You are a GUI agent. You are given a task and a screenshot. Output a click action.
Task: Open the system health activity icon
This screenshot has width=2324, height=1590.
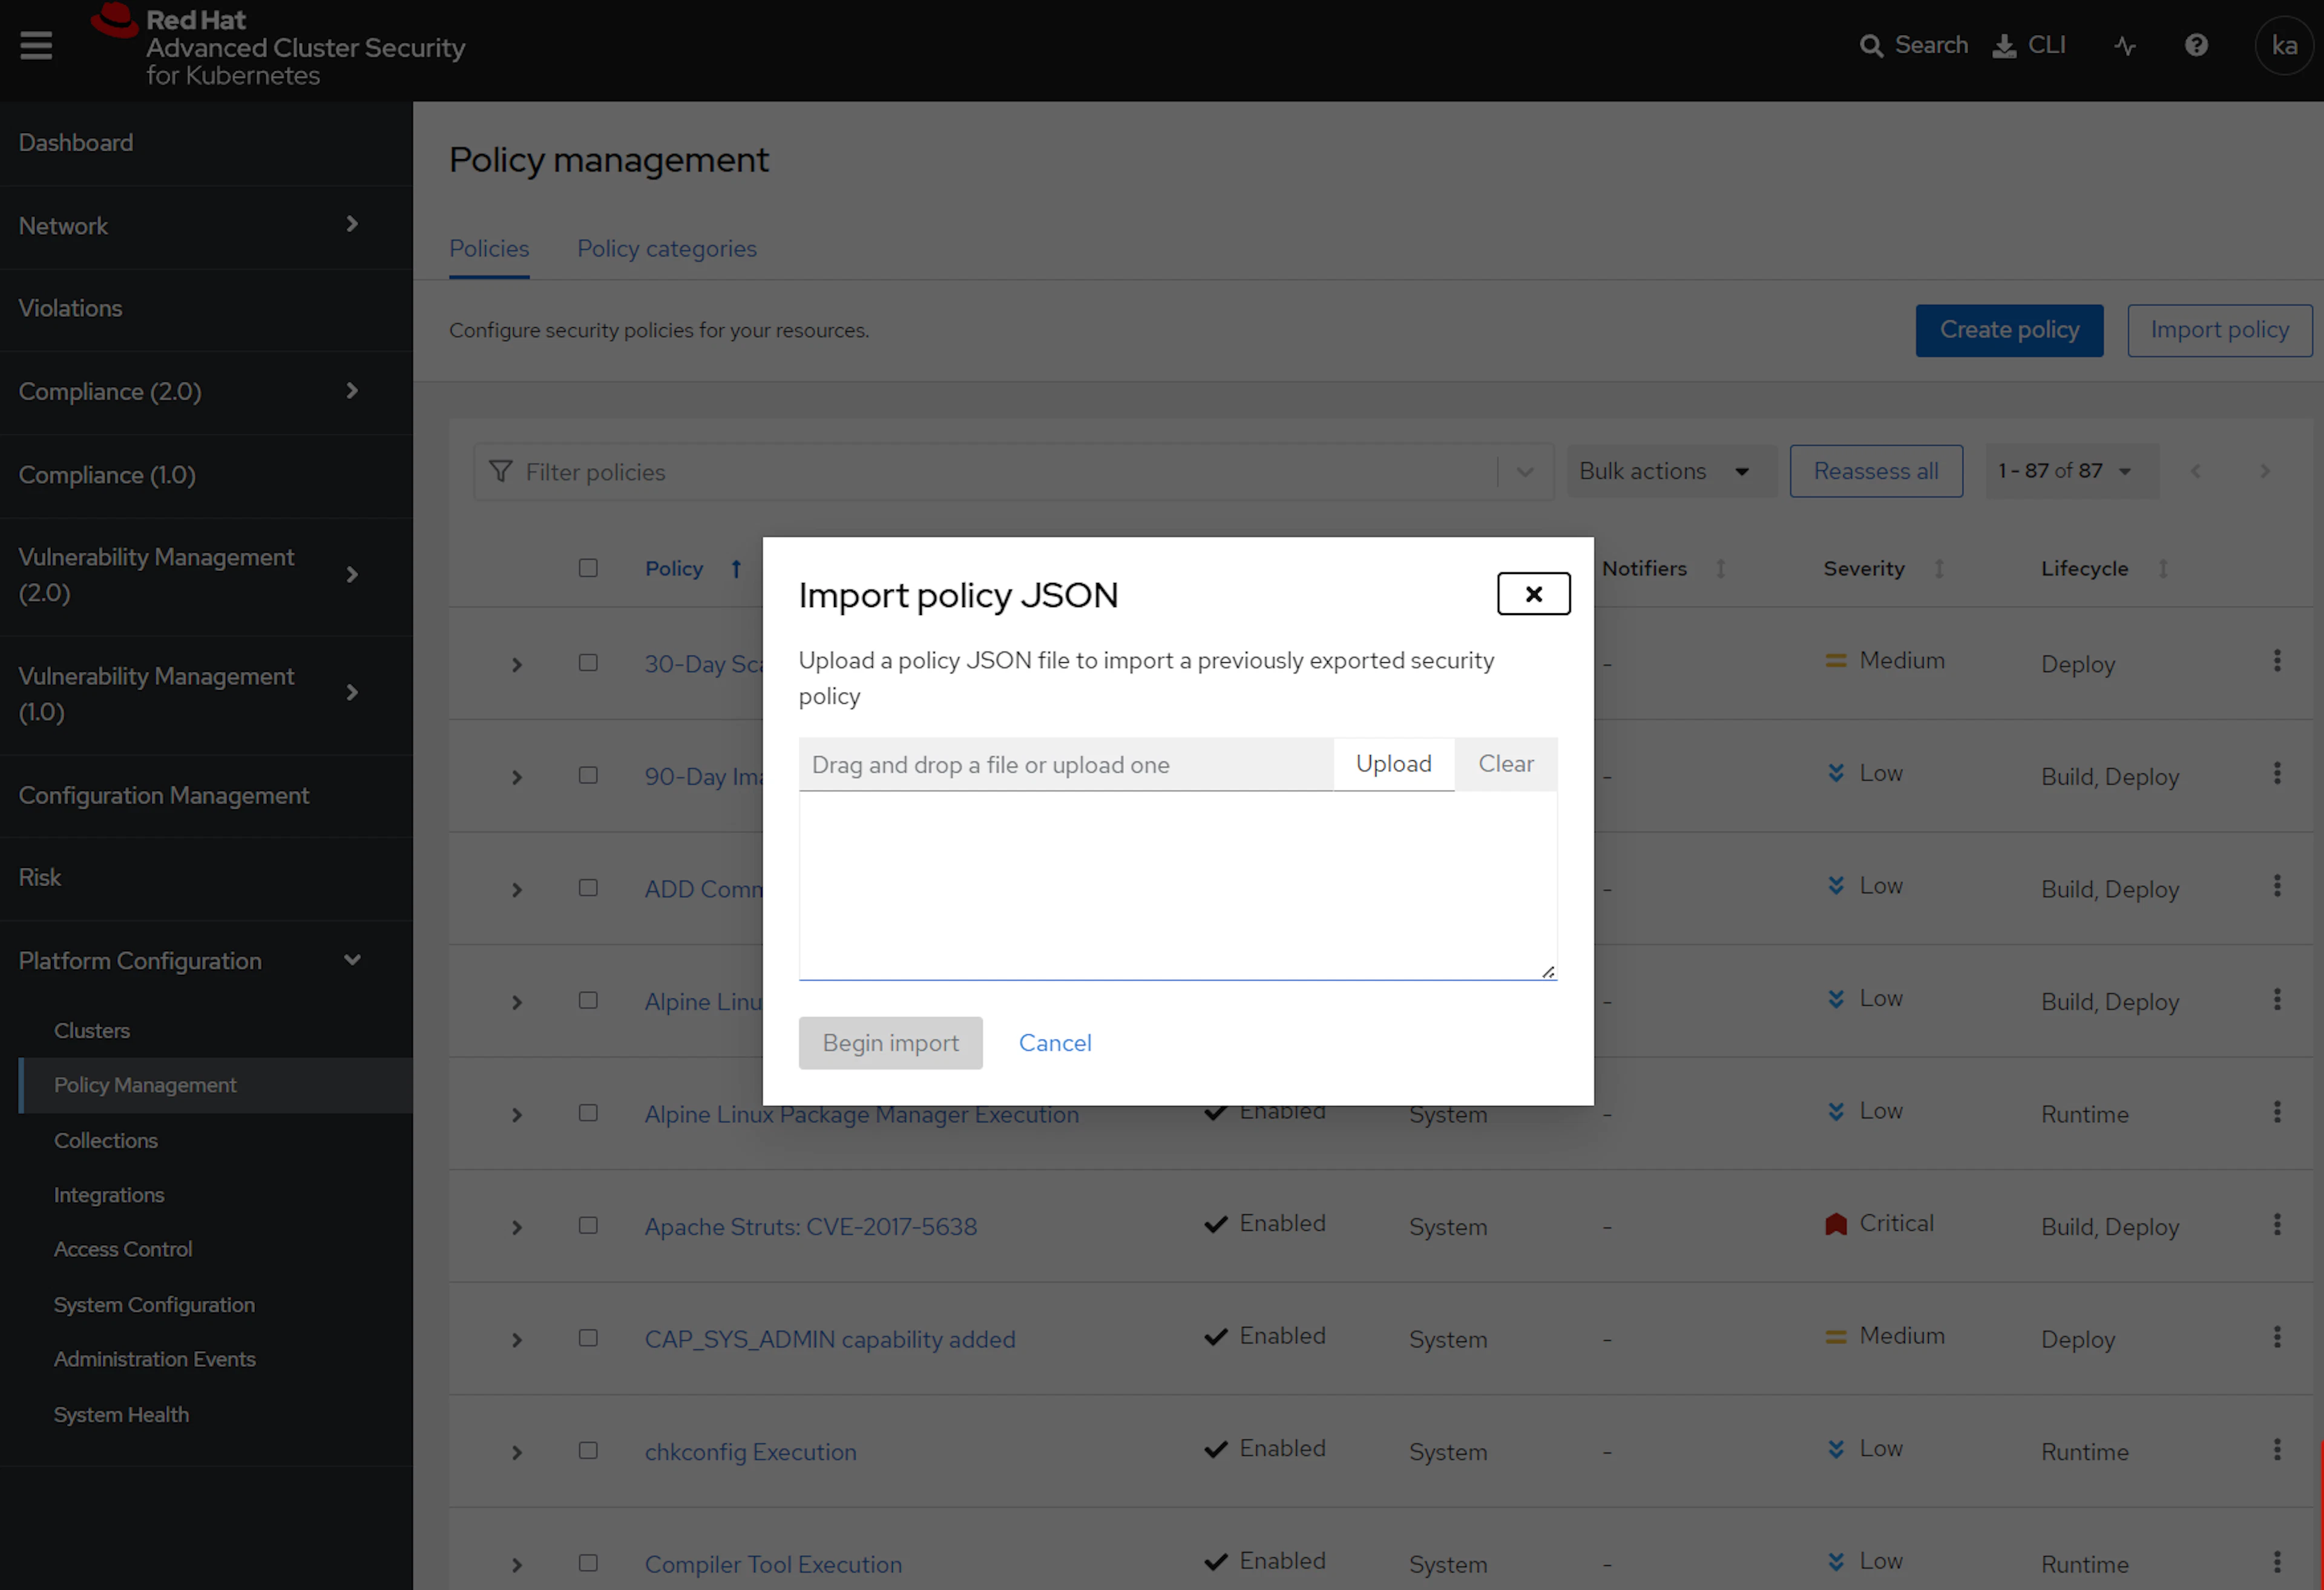[2125, 46]
